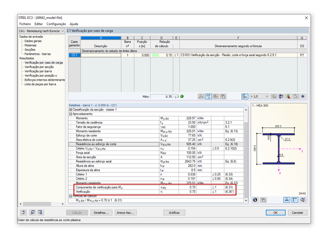This screenshot has height=248, width=331.
Task: Click the details panel scroll down arrow
Action: [x=246, y=201]
